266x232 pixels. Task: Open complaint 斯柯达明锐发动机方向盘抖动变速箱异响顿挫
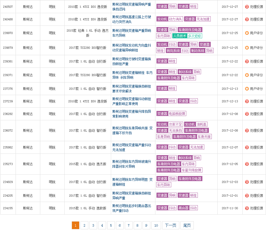(132, 48)
